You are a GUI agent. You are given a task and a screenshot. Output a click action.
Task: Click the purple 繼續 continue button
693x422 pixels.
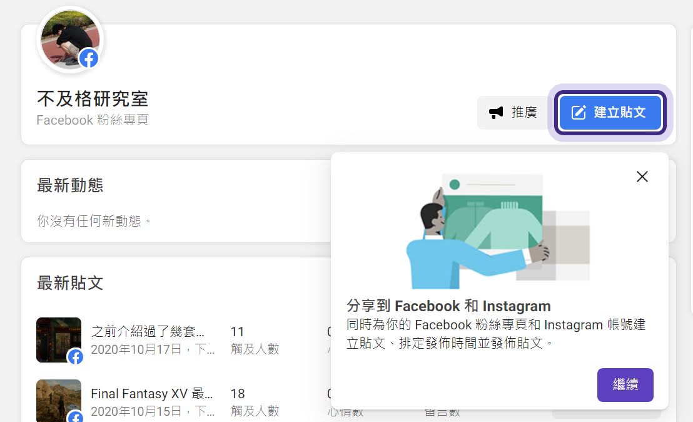pyautogui.click(x=625, y=385)
